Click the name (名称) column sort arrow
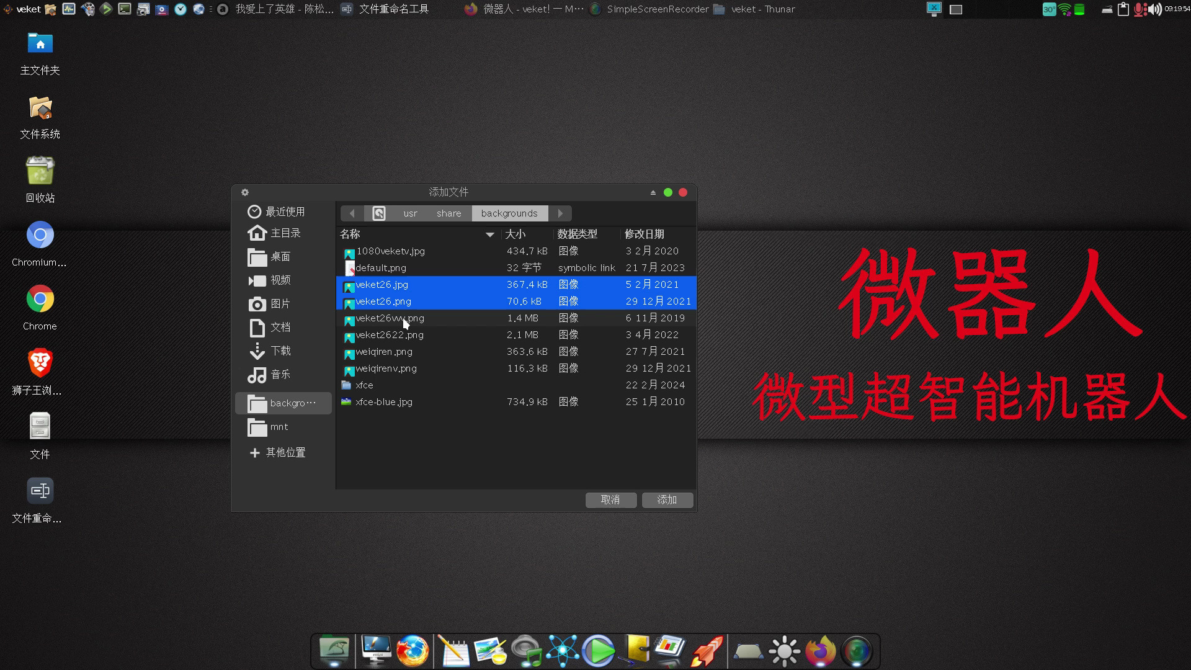 pos(489,234)
